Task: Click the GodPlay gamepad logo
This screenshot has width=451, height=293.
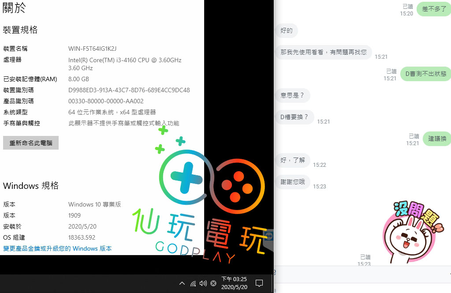Action: [x=238, y=186]
